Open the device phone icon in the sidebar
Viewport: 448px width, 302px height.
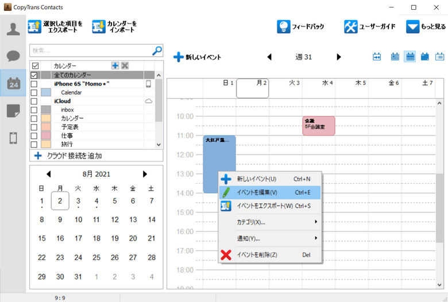pos(13,138)
